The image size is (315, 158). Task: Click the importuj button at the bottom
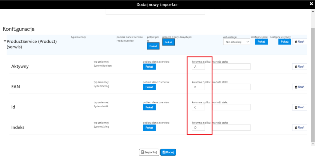point(149,152)
